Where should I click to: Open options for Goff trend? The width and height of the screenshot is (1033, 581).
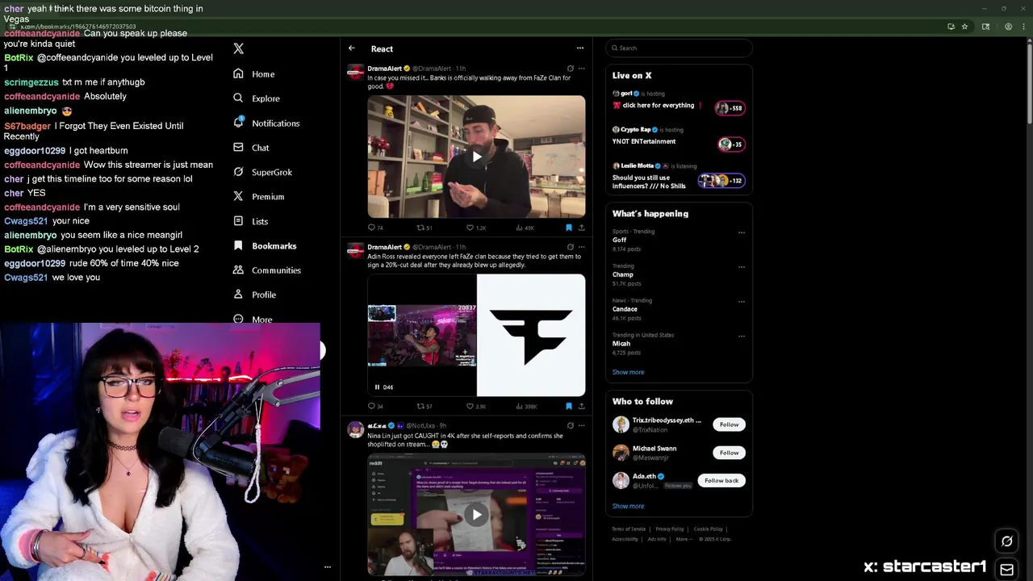[741, 232]
